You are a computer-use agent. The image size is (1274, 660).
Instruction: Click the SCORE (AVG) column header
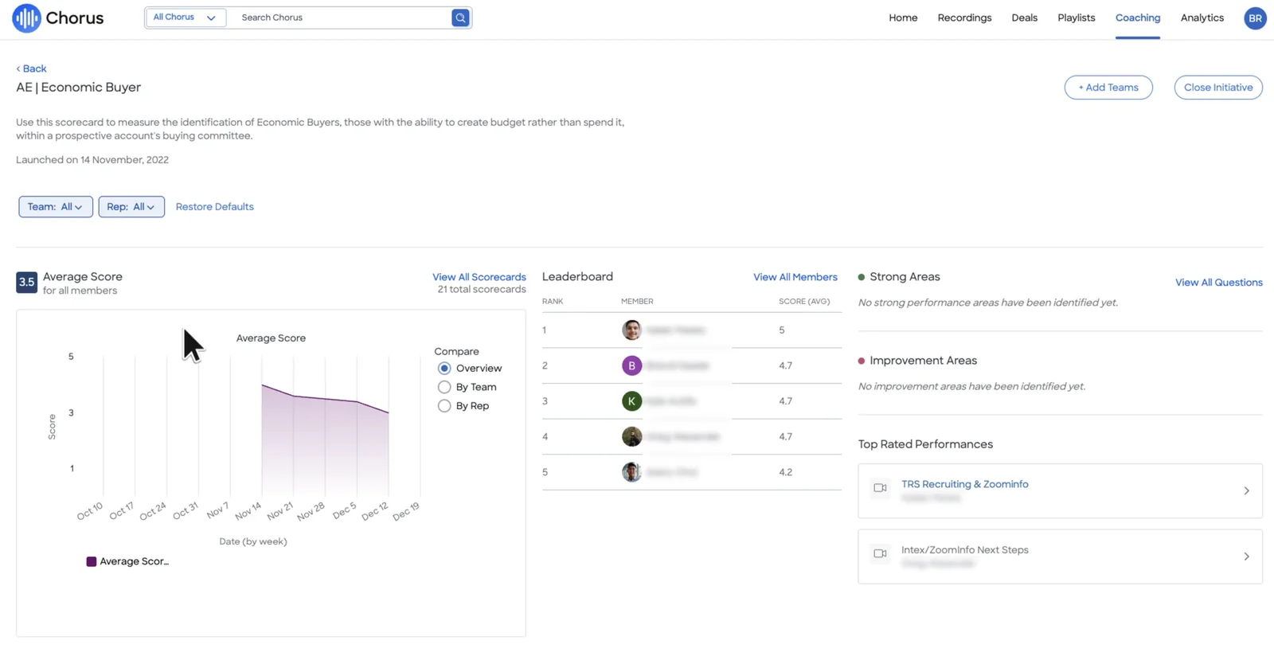(804, 302)
